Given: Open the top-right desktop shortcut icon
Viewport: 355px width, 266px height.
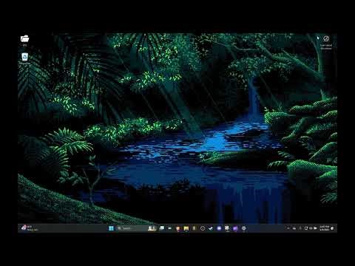Looking at the screenshot, I should click(x=326, y=38).
